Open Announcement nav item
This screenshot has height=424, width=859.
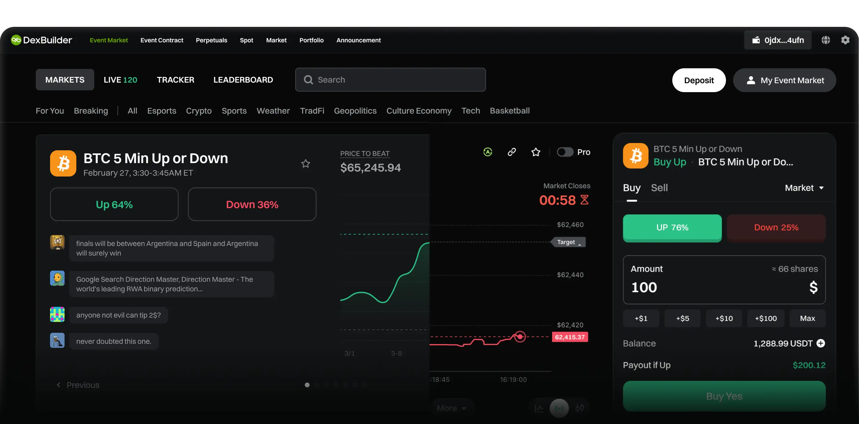coord(359,40)
